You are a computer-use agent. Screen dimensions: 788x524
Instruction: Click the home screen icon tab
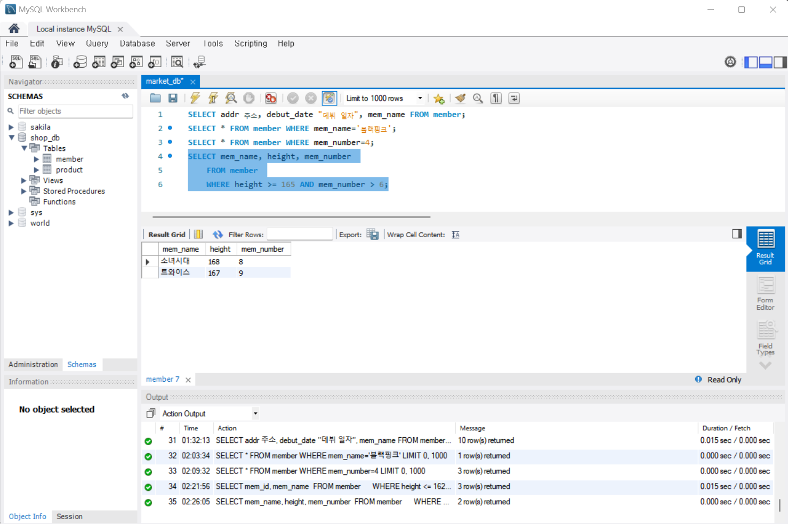tap(14, 29)
